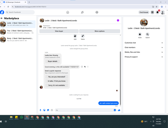Click the browser address bar URL
Viewport: 168px width, 128px height.
point(31,7)
